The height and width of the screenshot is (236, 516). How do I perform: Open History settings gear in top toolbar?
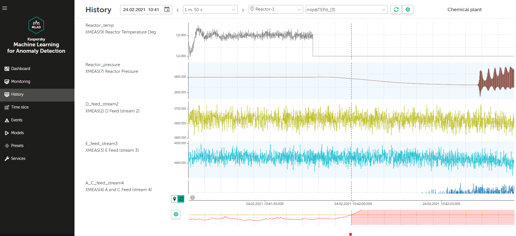[408, 9]
